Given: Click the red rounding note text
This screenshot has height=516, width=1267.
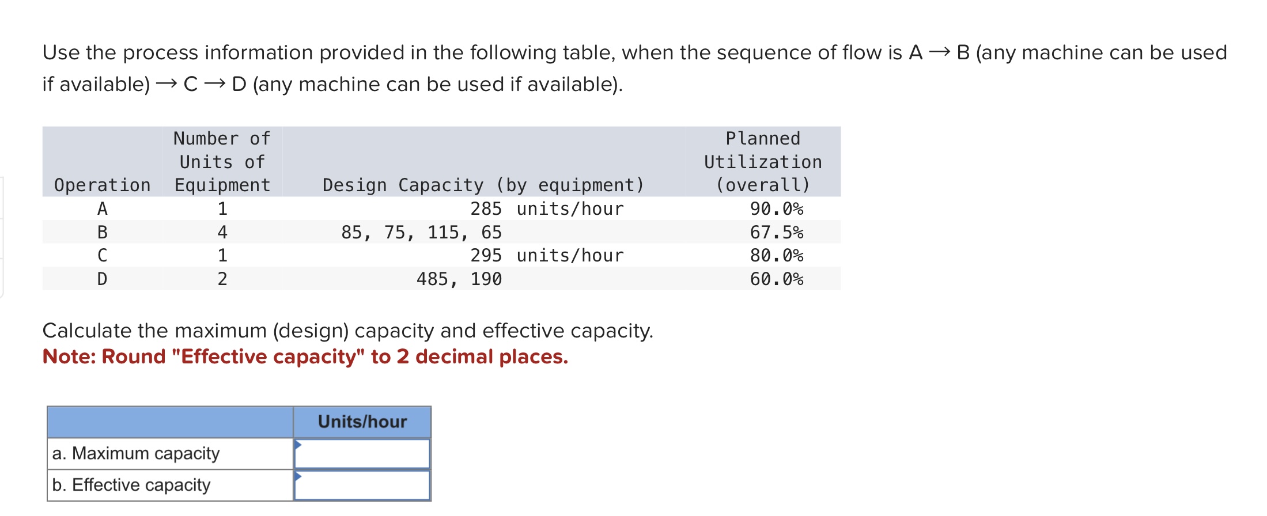Looking at the screenshot, I should (x=305, y=356).
